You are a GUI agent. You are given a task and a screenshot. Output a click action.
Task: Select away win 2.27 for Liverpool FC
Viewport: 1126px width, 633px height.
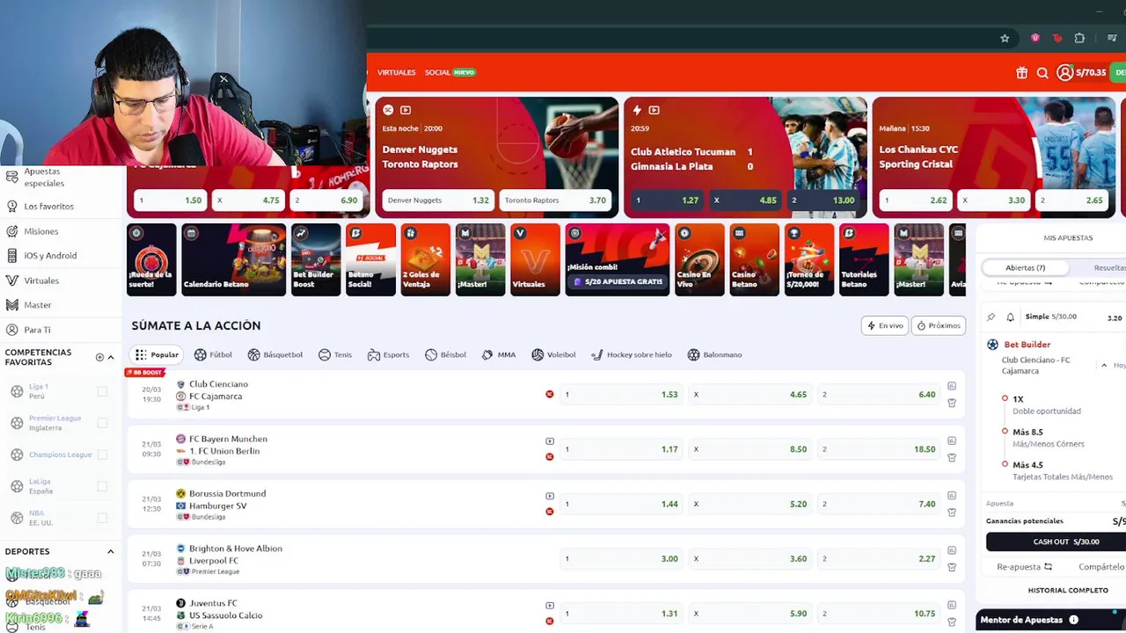[880, 559]
